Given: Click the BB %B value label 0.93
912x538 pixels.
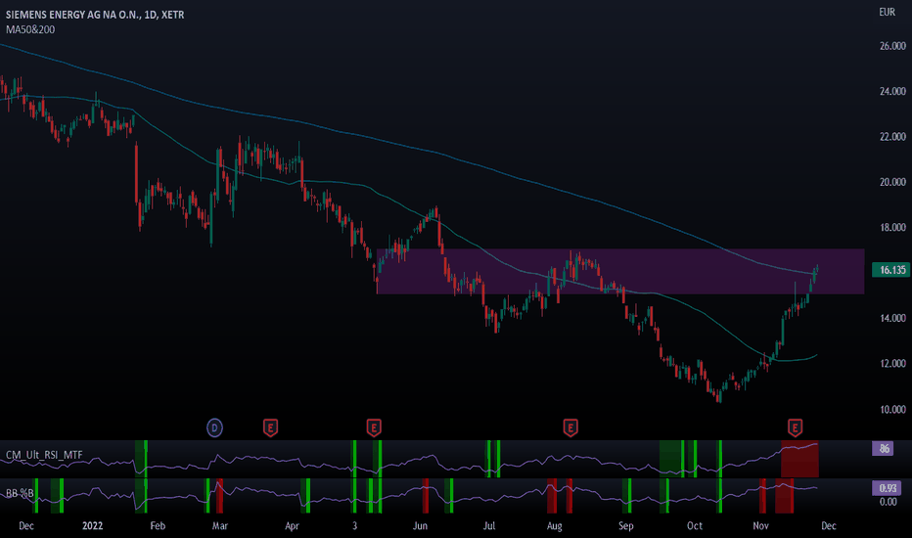Looking at the screenshot, I should [x=887, y=488].
